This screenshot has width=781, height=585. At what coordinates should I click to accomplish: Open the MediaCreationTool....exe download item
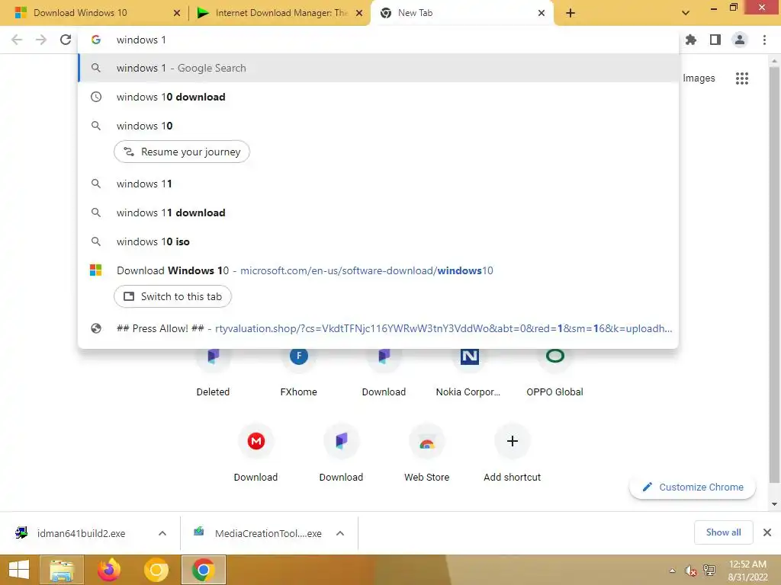coord(258,533)
